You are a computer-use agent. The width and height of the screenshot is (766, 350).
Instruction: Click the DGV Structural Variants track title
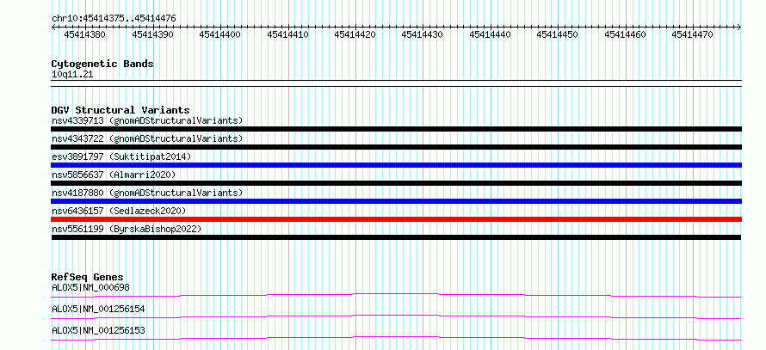[x=120, y=110]
